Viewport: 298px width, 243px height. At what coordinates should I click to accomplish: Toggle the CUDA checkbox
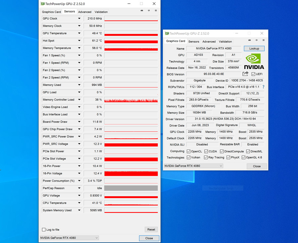(x=206, y=151)
